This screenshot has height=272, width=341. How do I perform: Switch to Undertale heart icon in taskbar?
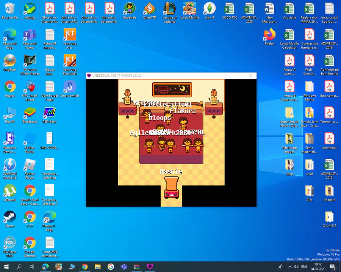150,267
